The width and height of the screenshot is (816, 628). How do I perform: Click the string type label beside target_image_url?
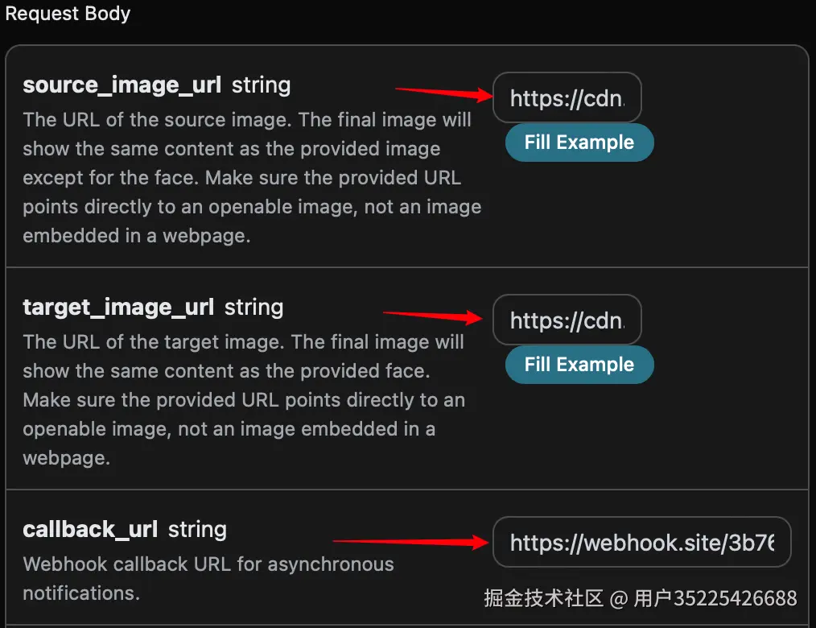click(253, 307)
